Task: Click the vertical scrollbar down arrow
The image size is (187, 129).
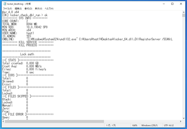Action: click(x=184, y=118)
